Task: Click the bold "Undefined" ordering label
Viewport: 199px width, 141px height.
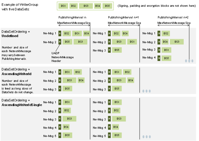Action: 10,36
